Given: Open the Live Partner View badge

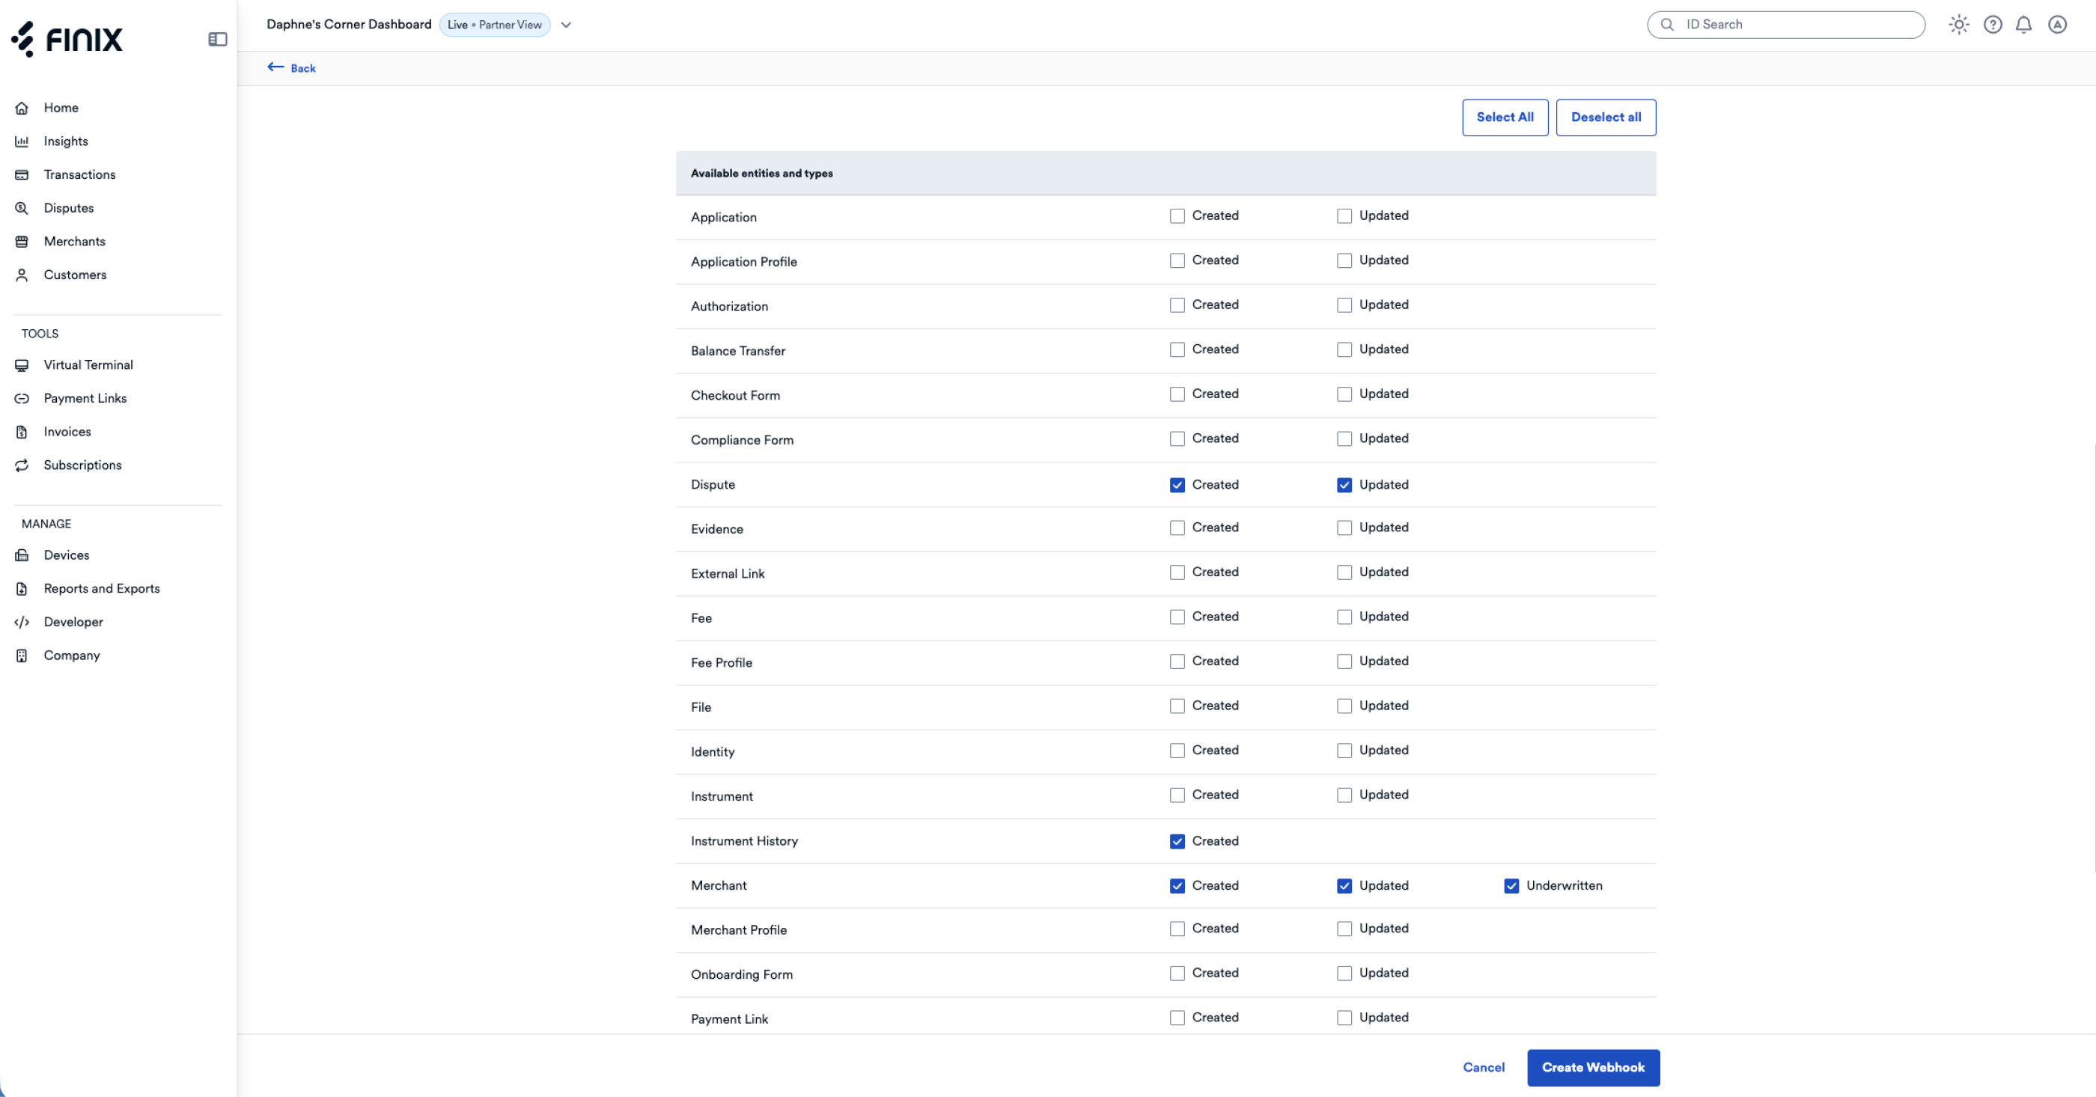Looking at the screenshot, I should click(495, 25).
